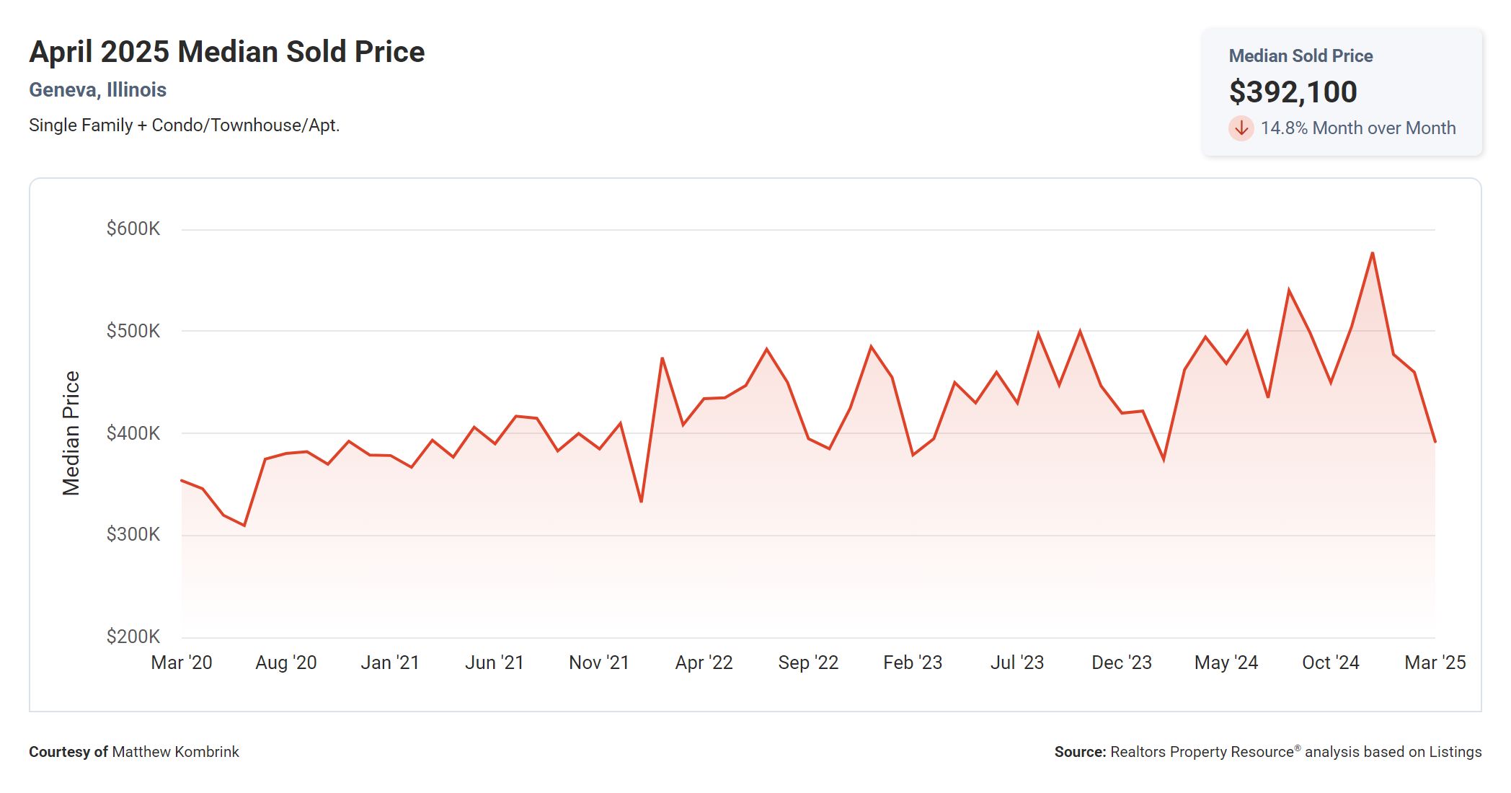Click the Mar '20 x-axis label
Viewport: 1511px width, 793px height.
(x=182, y=663)
